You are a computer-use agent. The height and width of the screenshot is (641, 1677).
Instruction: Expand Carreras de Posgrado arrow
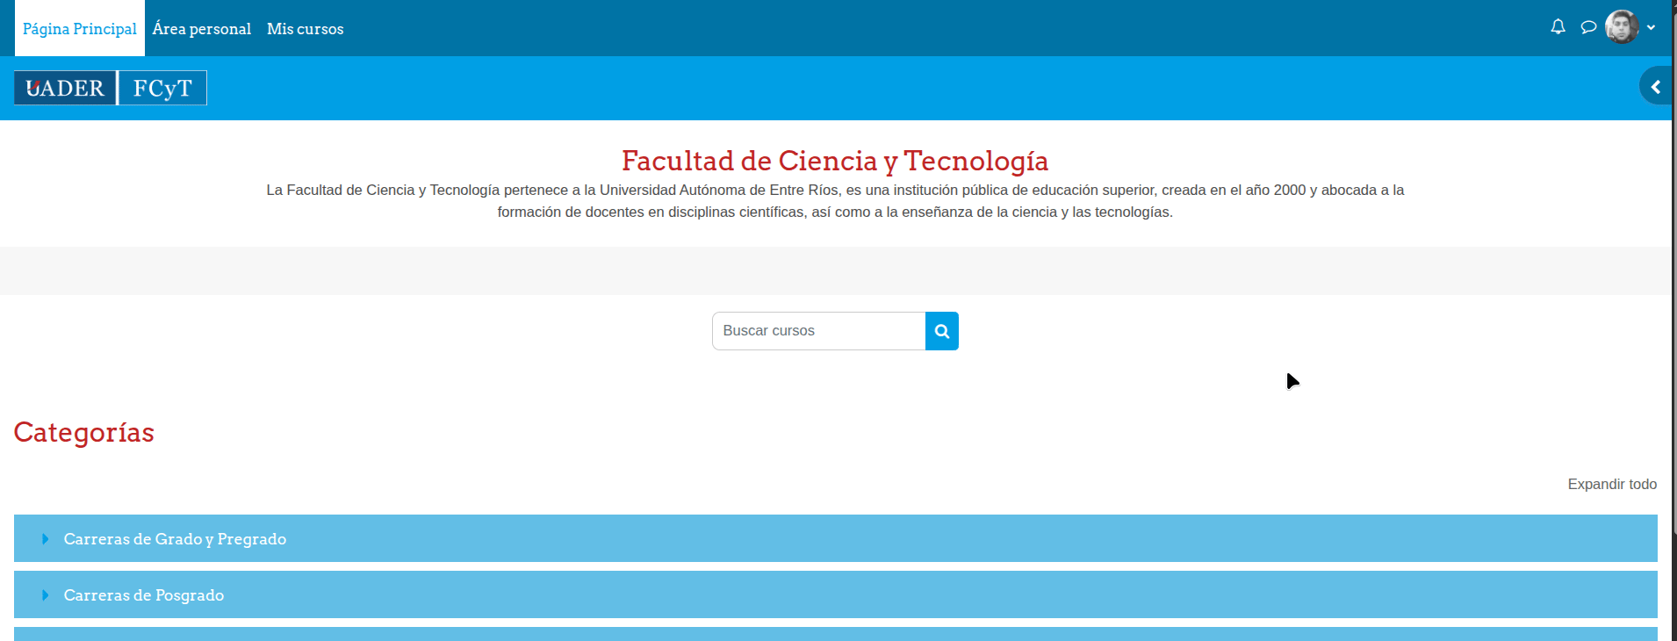46,595
